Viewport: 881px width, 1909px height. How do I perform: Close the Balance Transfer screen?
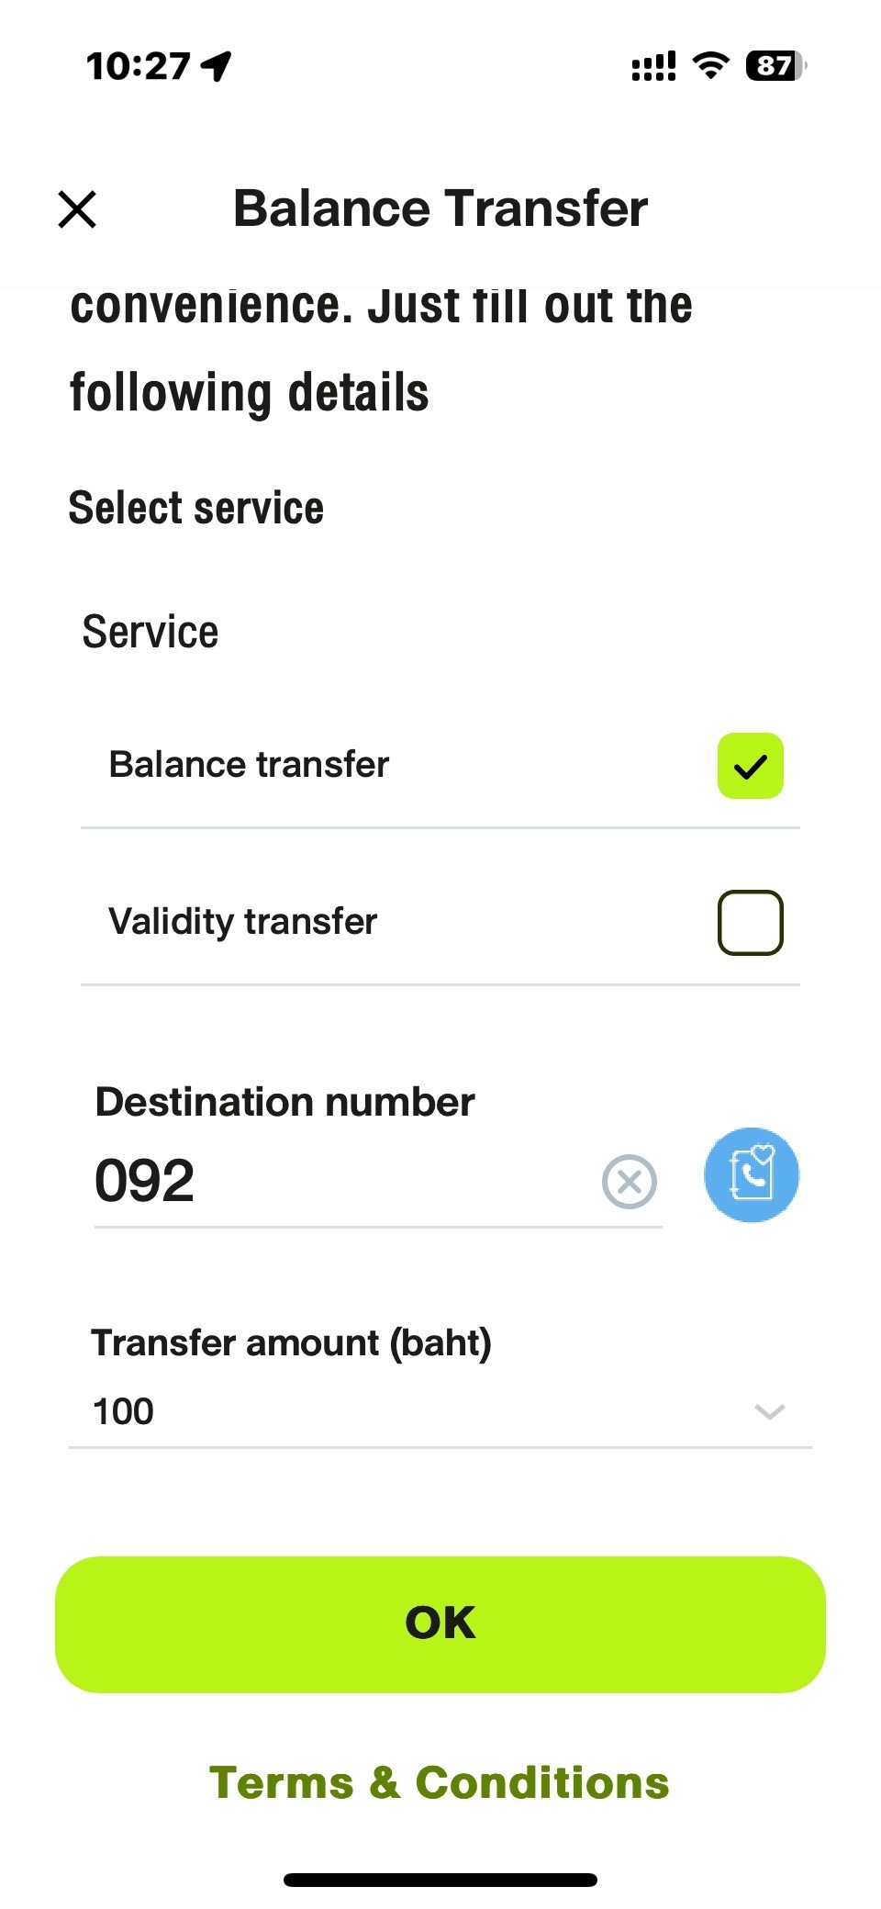[x=77, y=209]
